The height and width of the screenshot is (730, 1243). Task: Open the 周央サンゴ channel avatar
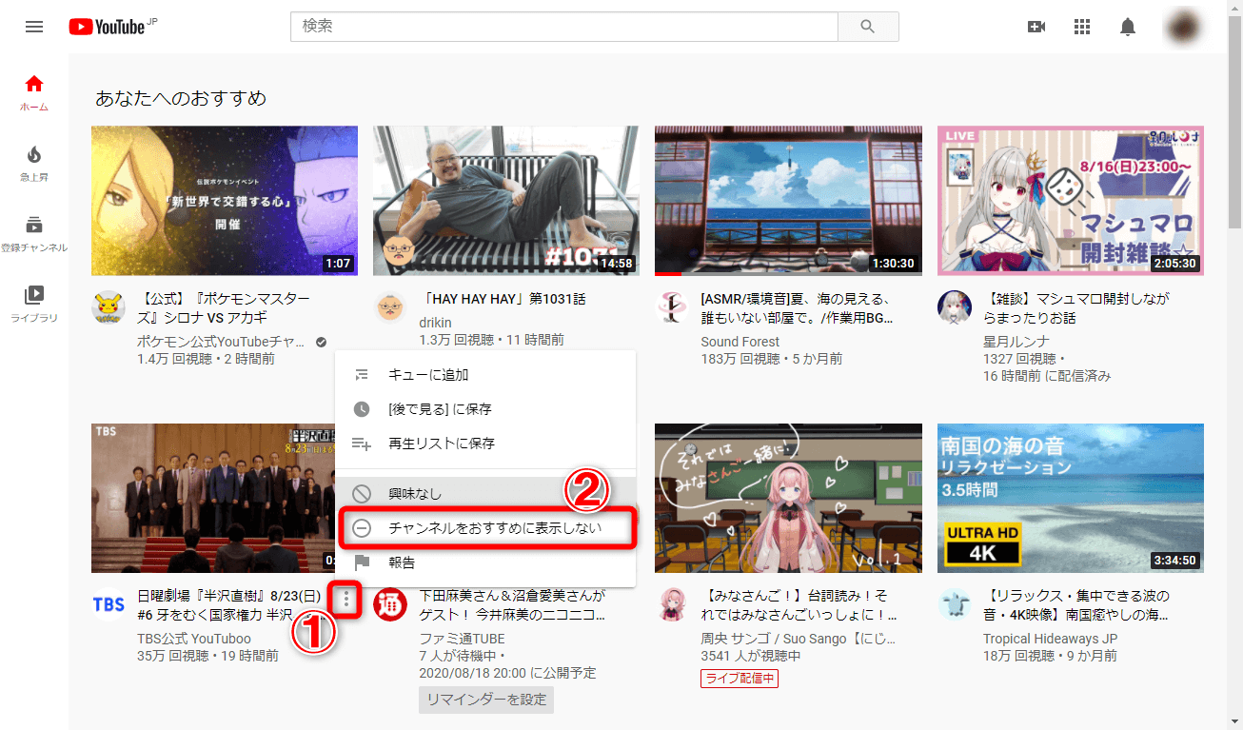[672, 604]
